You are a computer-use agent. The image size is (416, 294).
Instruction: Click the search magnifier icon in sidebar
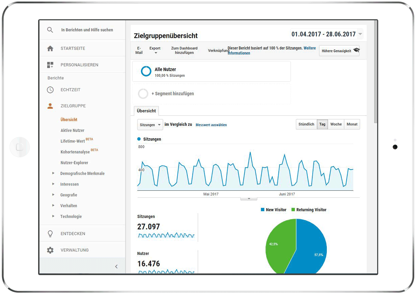50,30
